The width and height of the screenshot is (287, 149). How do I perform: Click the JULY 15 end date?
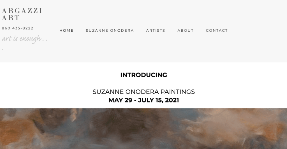coord(150,100)
